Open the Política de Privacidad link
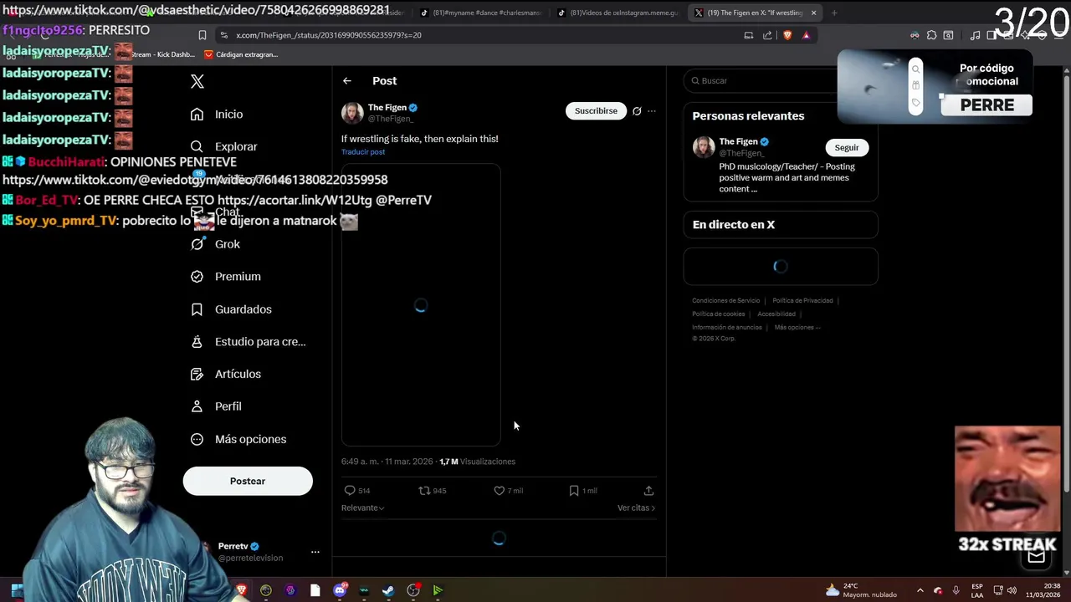The width and height of the screenshot is (1071, 602). coord(802,301)
